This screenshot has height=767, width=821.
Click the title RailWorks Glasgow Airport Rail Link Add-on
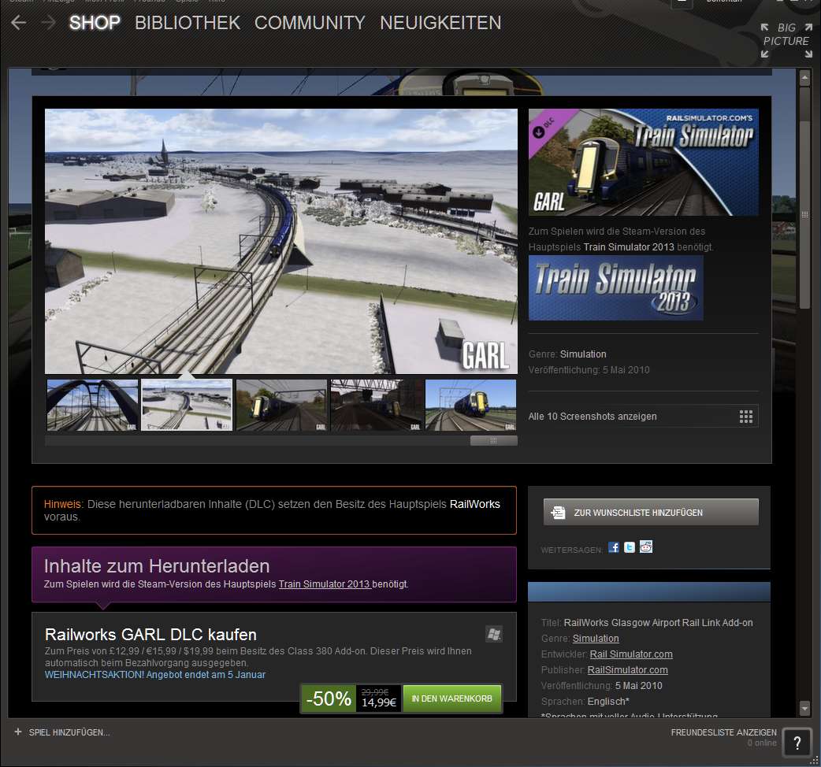[658, 623]
